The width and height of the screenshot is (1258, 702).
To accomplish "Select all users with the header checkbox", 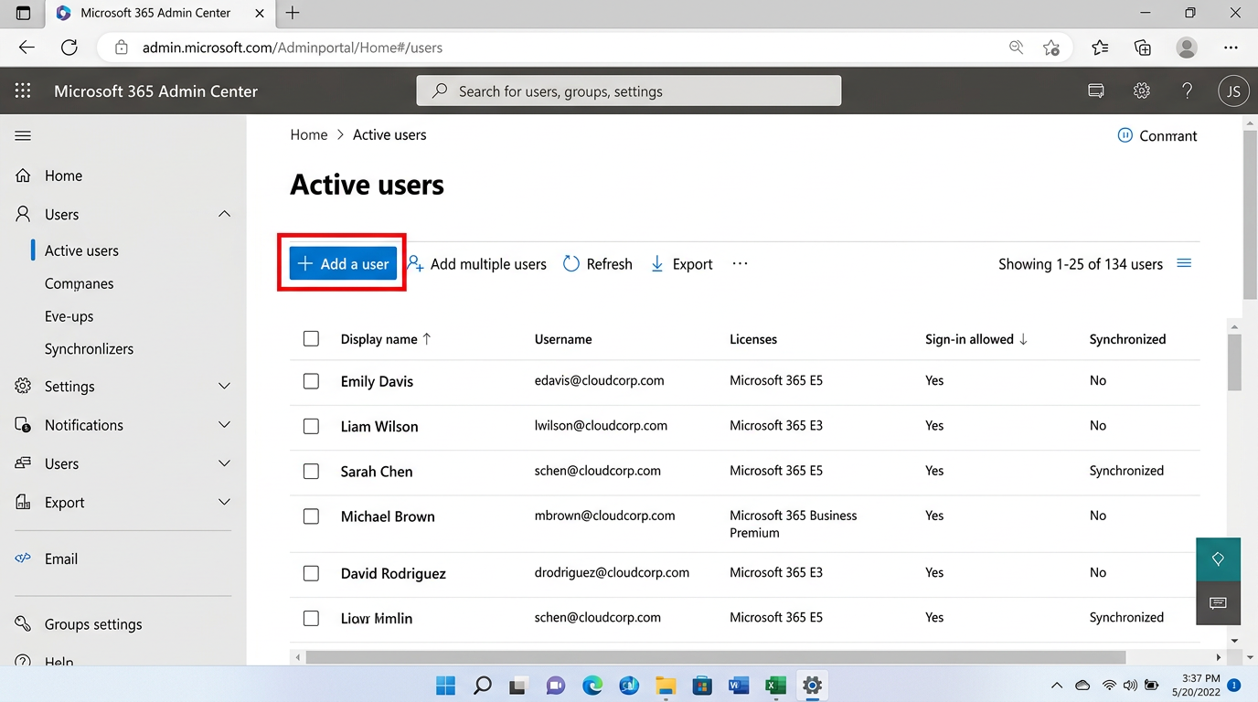I will click(x=311, y=338).
